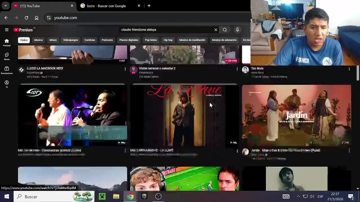Expand the tab search dropdown arrow
The height and width of the screenshot is (202, 360).
[5, 6]
